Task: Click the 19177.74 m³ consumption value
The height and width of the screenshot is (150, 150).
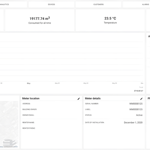Action: click(40, 18)
